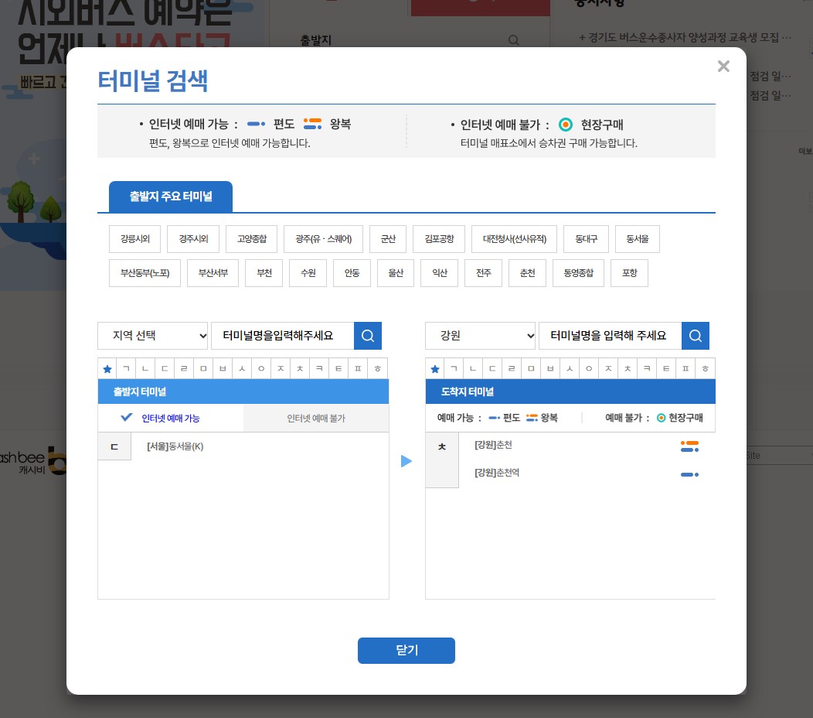Open the 강원 region dropdown
813x718 pixels.
pos(481,335)
